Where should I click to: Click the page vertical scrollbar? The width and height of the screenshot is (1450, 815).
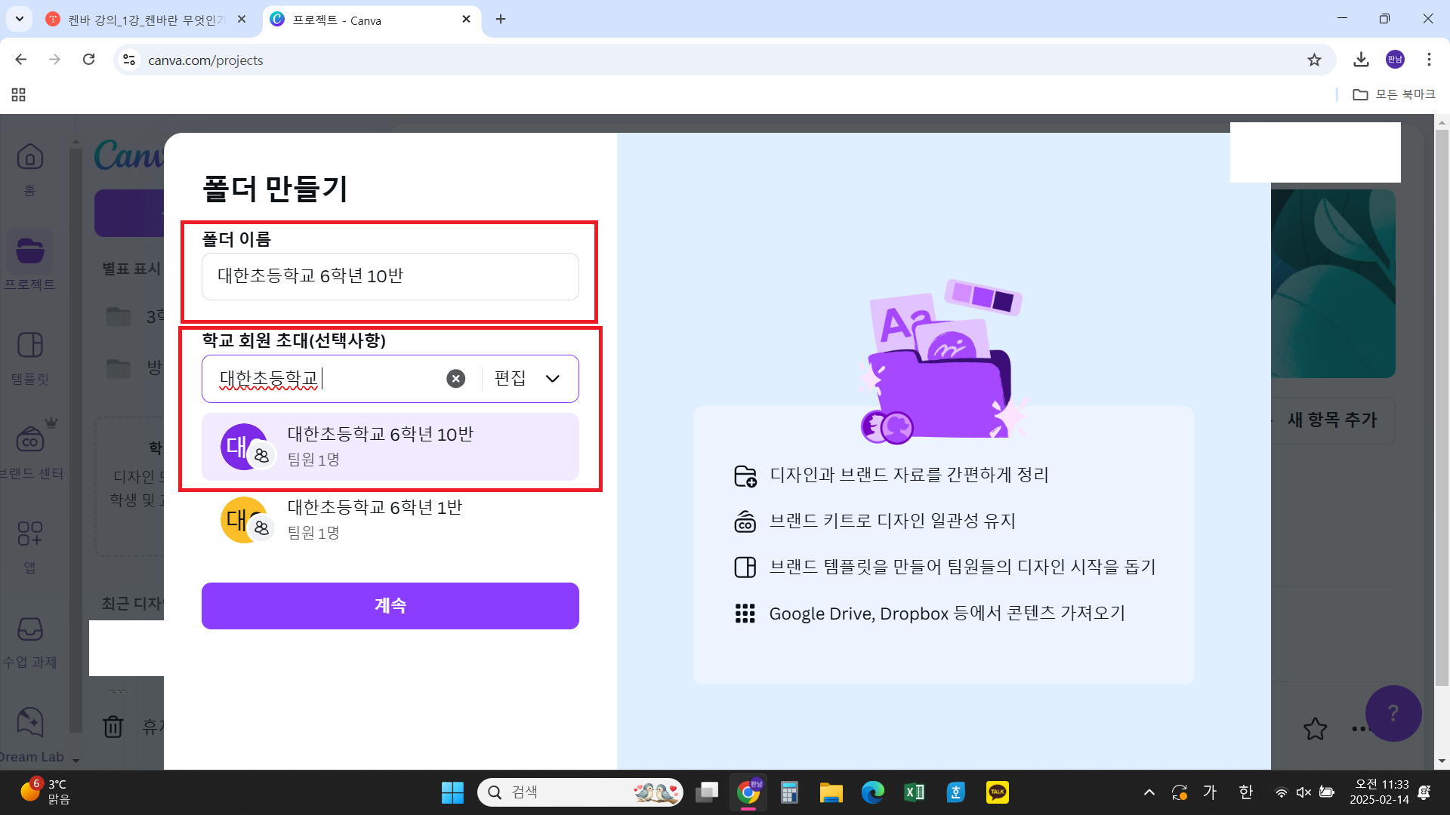pos(1442,407)
